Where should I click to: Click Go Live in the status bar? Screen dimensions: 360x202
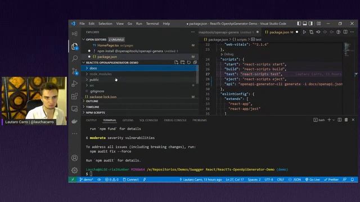click(313, 180)
